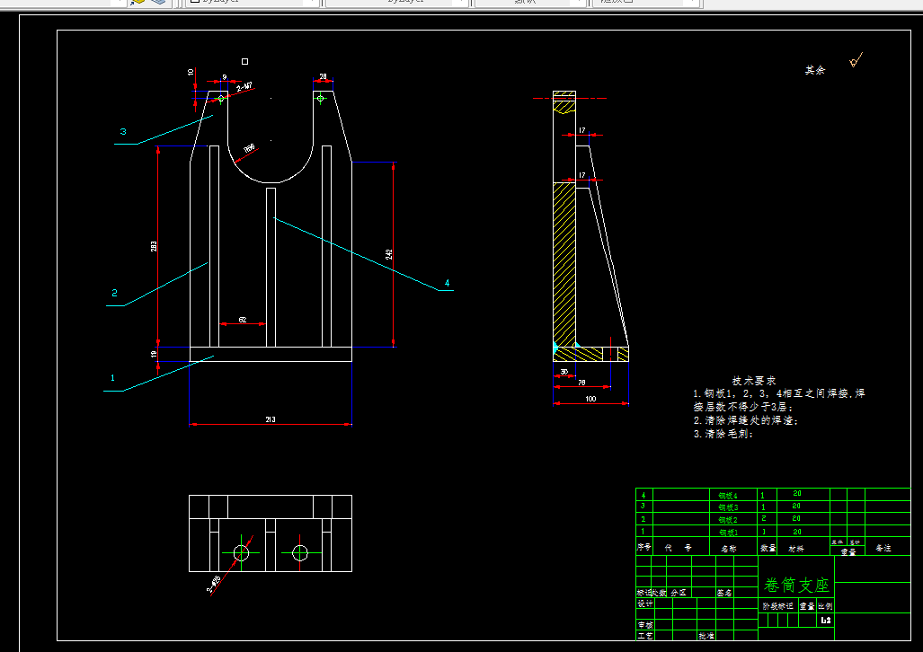Select 钢板2 in the parts list
The width and height of the screenshot is (923, 652).
(x=728, y=520)
